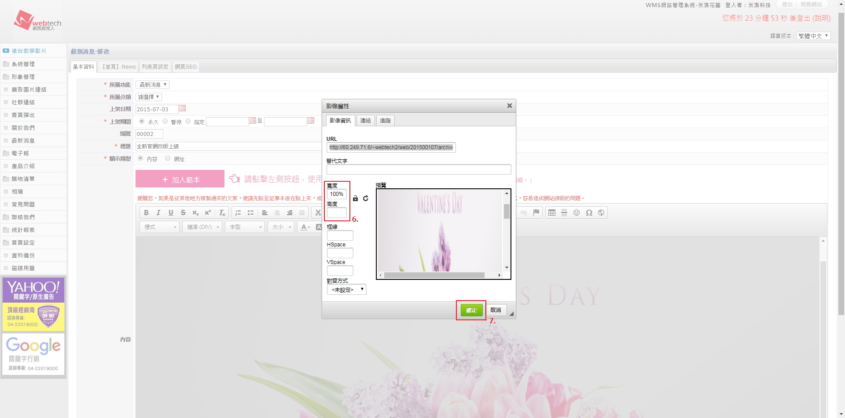Screen dimensions: 845x418
Task: Toggle bold formatting in the editor toolbar
Action: click(146, 213)
